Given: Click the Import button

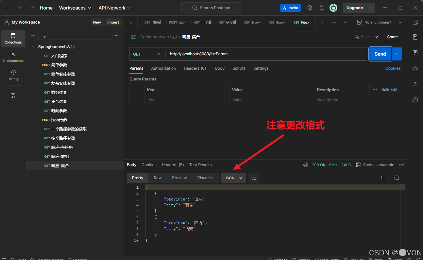Looking at the screenshot, I should [x=113, y=22].
